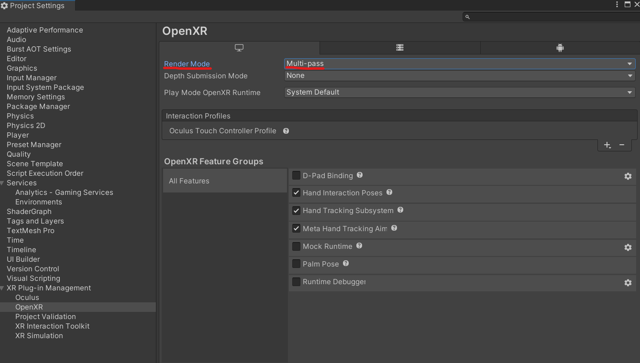Screen dimensions: 640x363
Task: Open the Project Settings kebab menu
Action: click(x=617, y=4)
